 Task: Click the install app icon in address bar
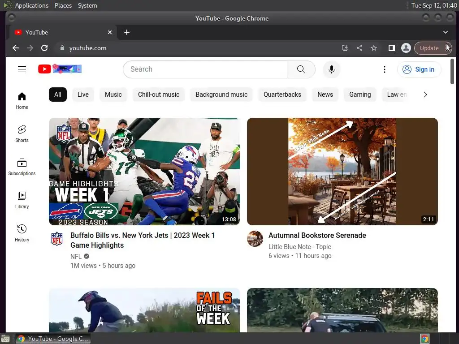345,48
